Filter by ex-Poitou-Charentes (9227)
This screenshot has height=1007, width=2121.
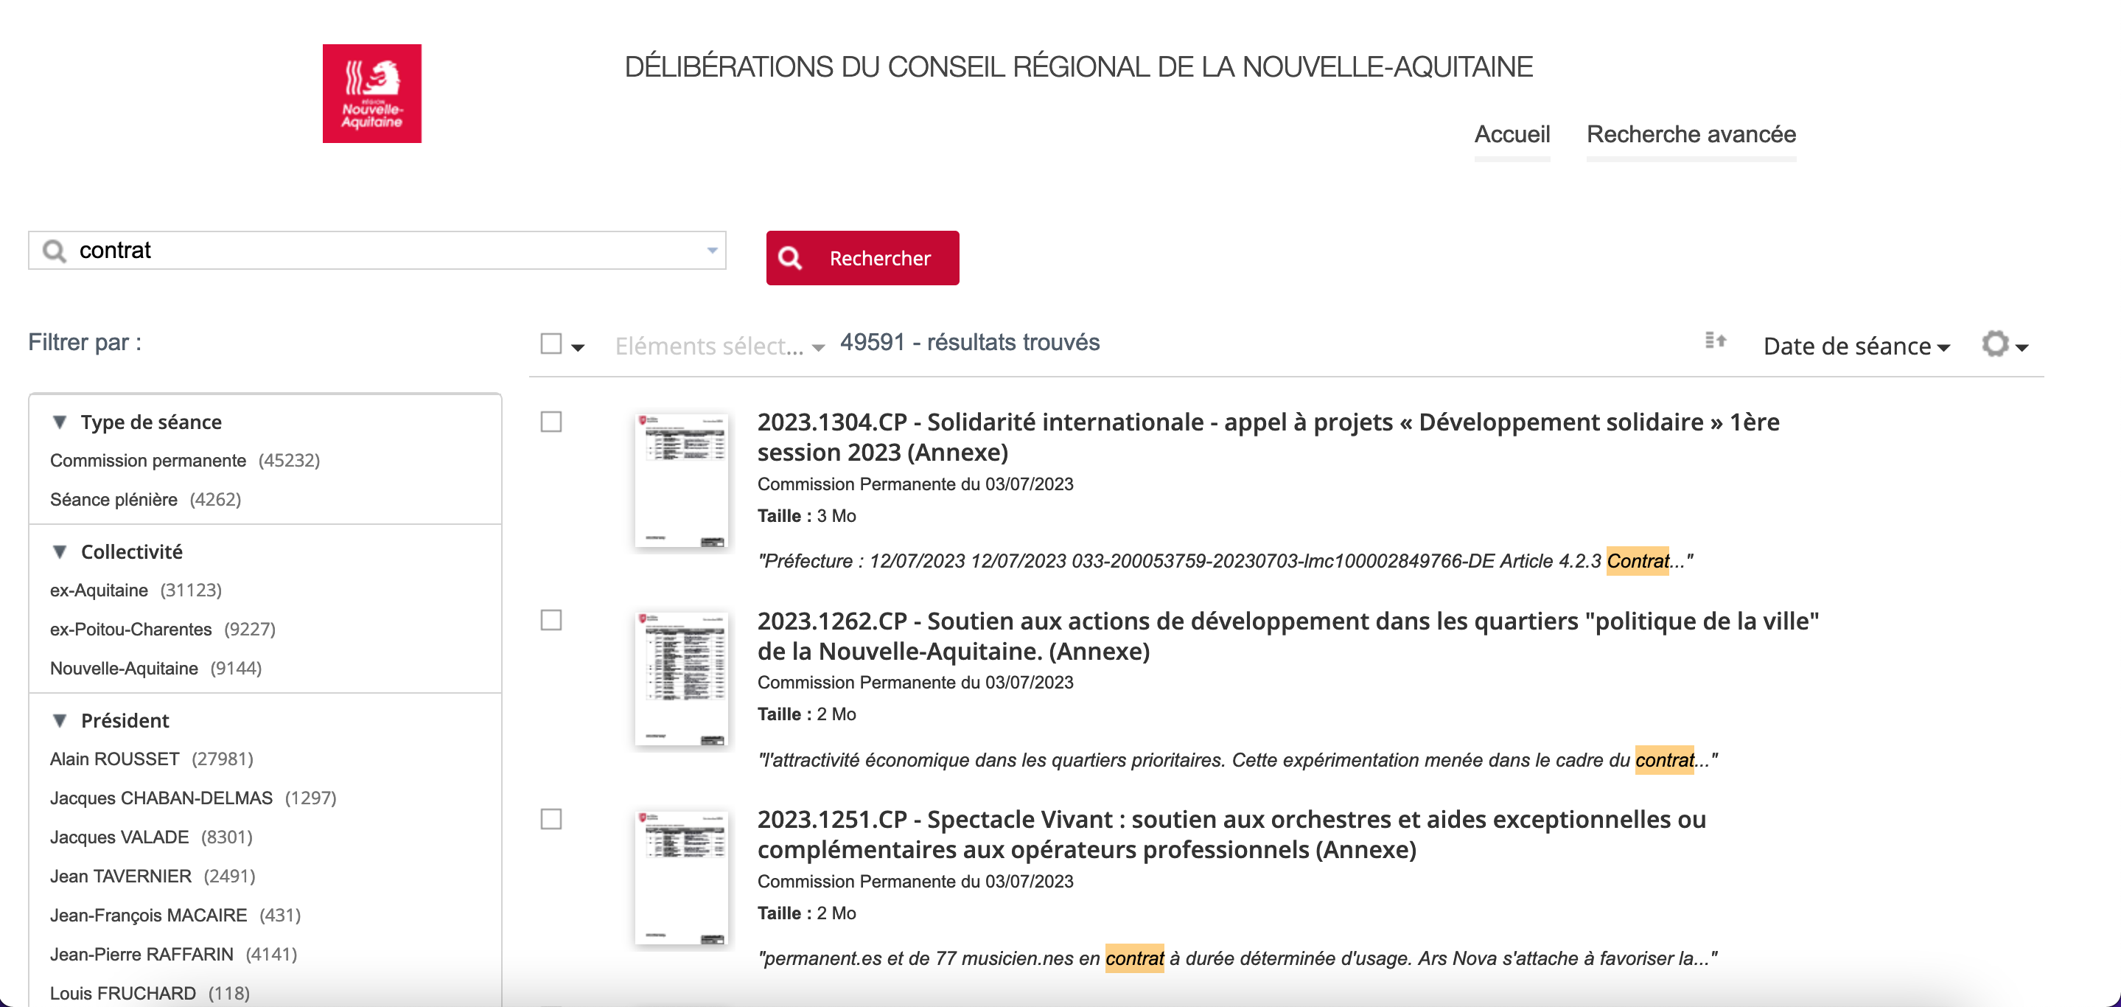point(163,629)
